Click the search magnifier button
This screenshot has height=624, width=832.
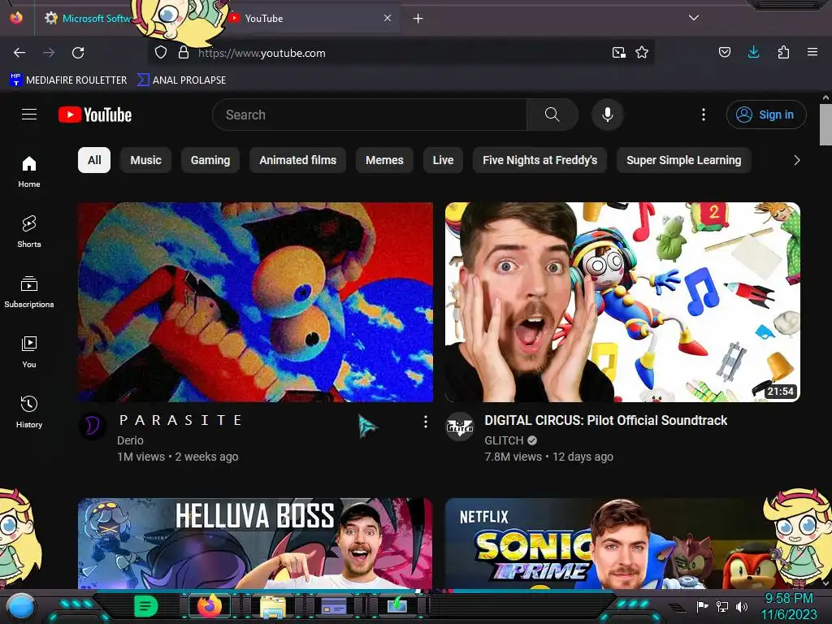552,115
